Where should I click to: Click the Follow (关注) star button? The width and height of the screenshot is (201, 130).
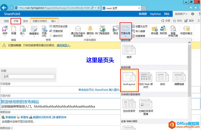(177, 21)
